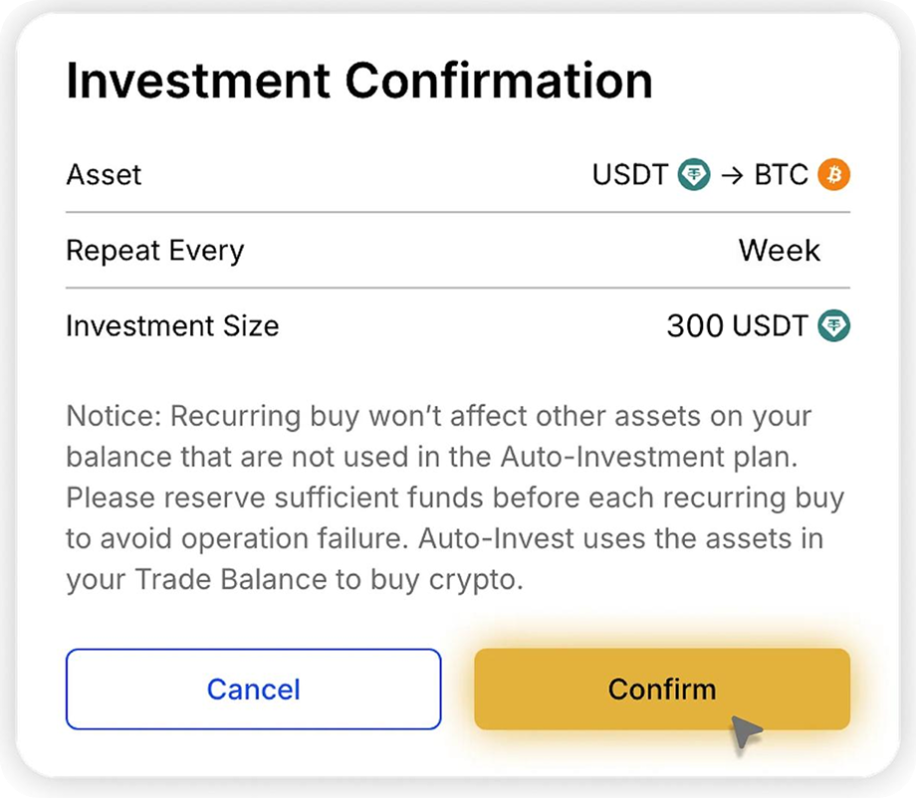
Task: Select the Week repeat value
Action: click(780, 250)
